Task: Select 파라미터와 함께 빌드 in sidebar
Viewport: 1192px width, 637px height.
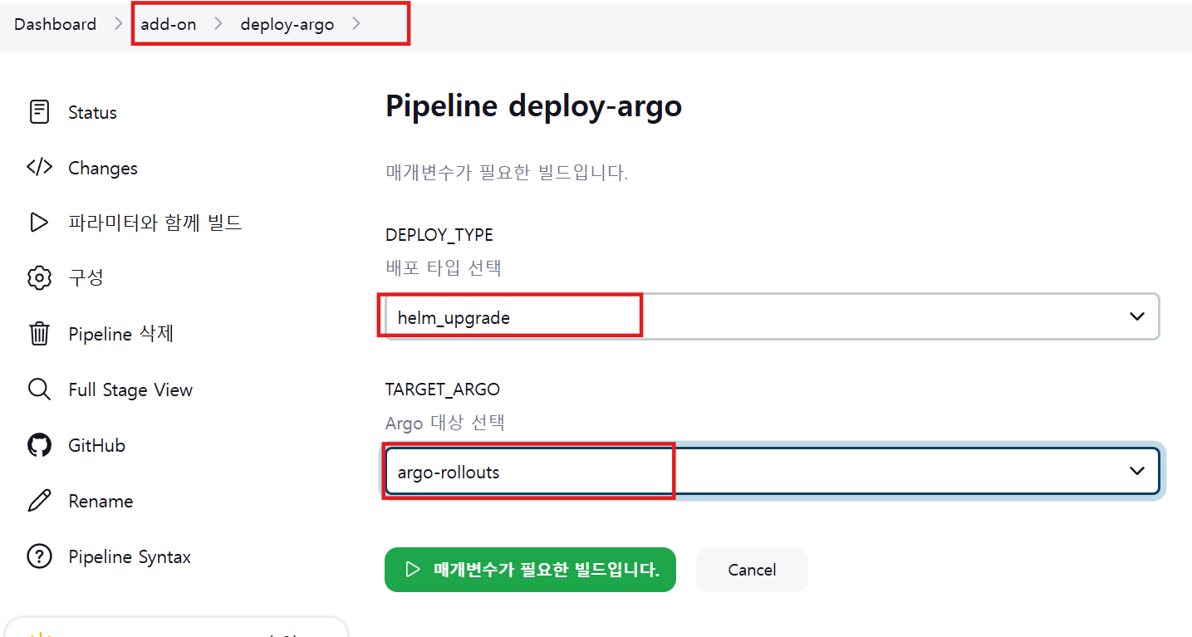Action: coord(155,223)
